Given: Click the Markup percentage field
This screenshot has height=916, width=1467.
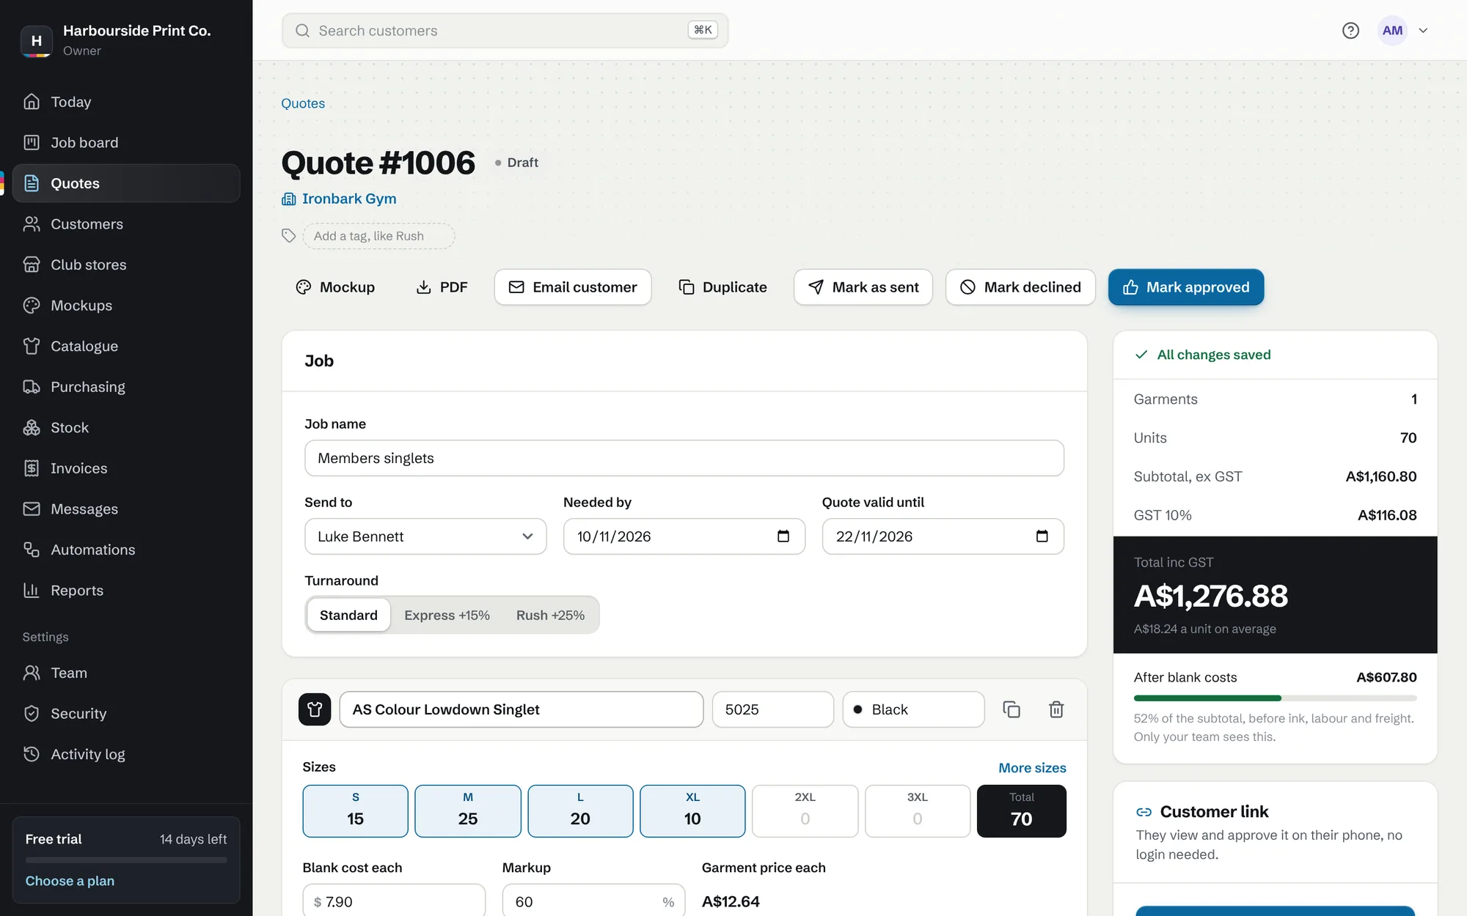Looking at the screenshot, I should [x=593, y=901].
